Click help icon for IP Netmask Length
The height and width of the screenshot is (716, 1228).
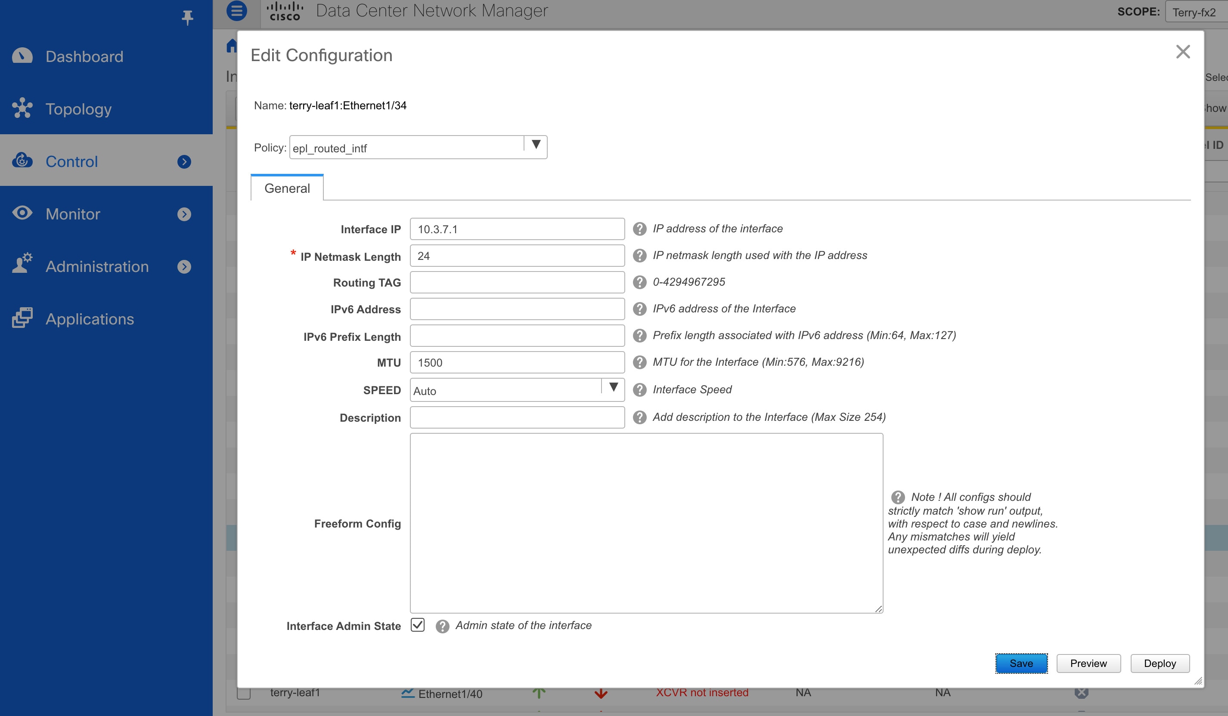point(639,256)
